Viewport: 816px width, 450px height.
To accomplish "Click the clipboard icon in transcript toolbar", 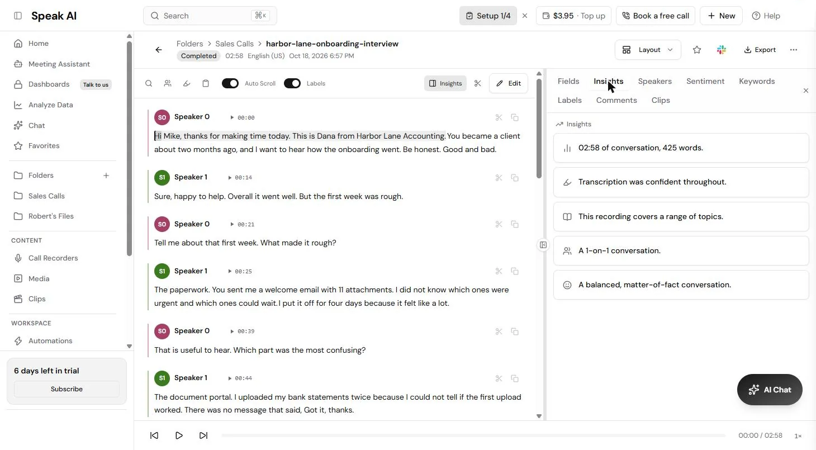I will (x=206, y=83).
